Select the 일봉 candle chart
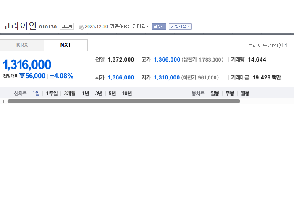This screenshot has width=294, height=205. click(215, 93)
